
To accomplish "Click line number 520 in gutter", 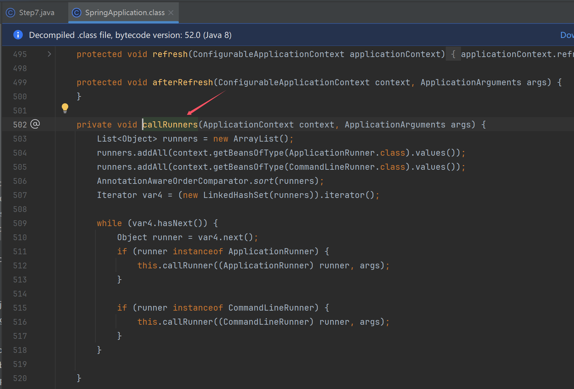I will coord(20,378).
